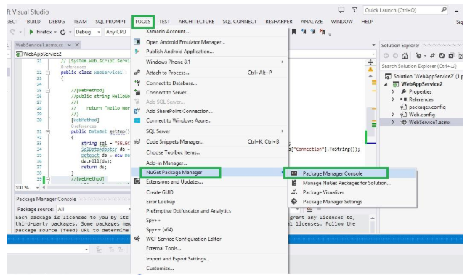470x275 pixels.
Task: Open the 100 % zoom dropdown
Action: (38, 188)
